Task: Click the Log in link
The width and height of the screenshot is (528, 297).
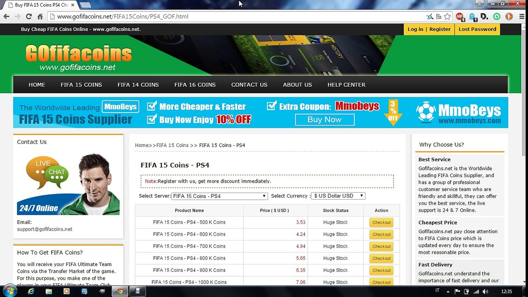Action: tap(415, 29)
